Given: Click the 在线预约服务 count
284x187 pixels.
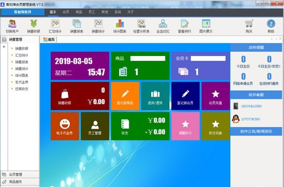Looking at the screenshot, I should click(269, 77).
